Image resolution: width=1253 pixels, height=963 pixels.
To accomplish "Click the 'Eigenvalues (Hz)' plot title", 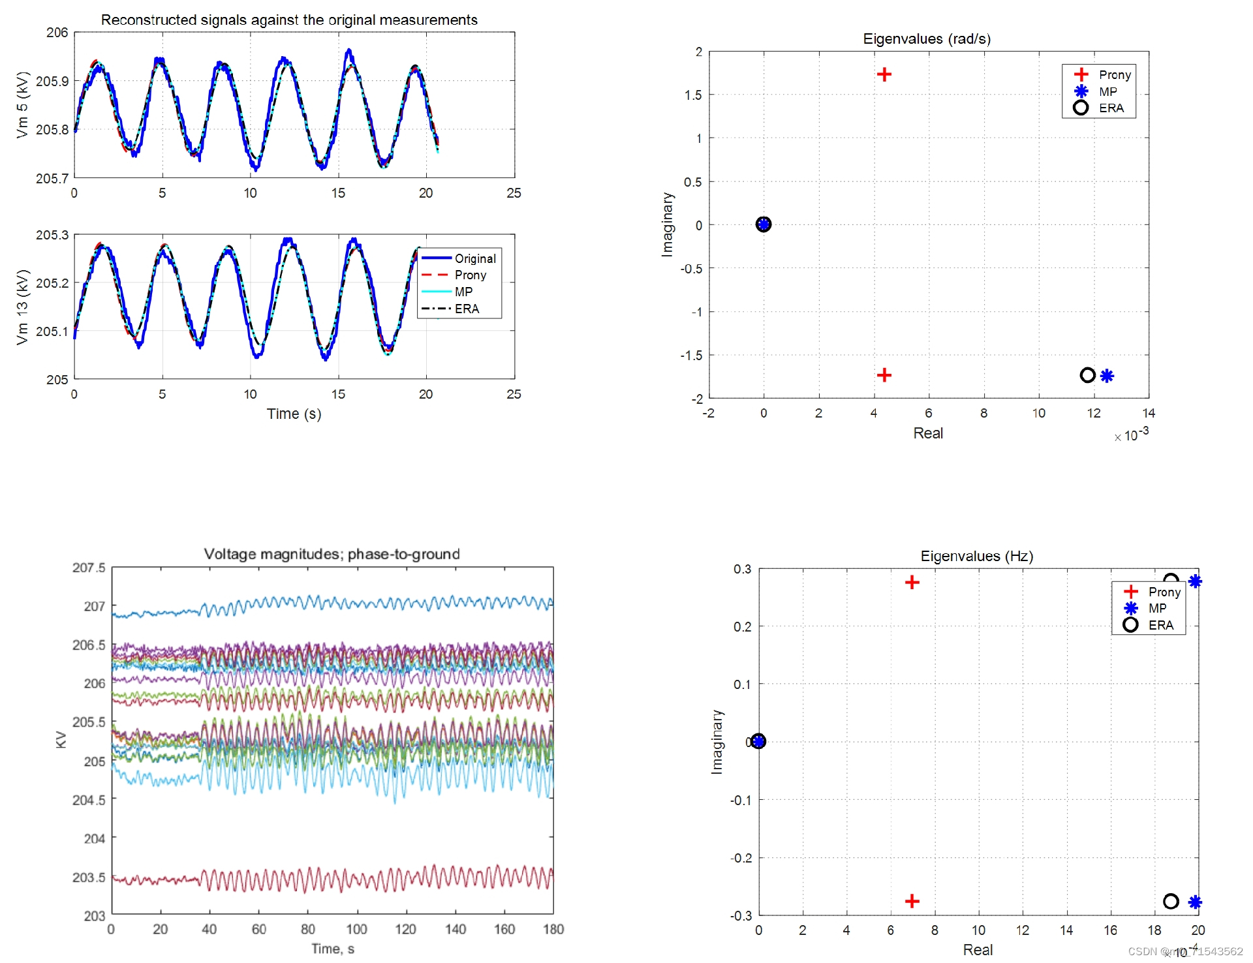I will click(977, 556).
